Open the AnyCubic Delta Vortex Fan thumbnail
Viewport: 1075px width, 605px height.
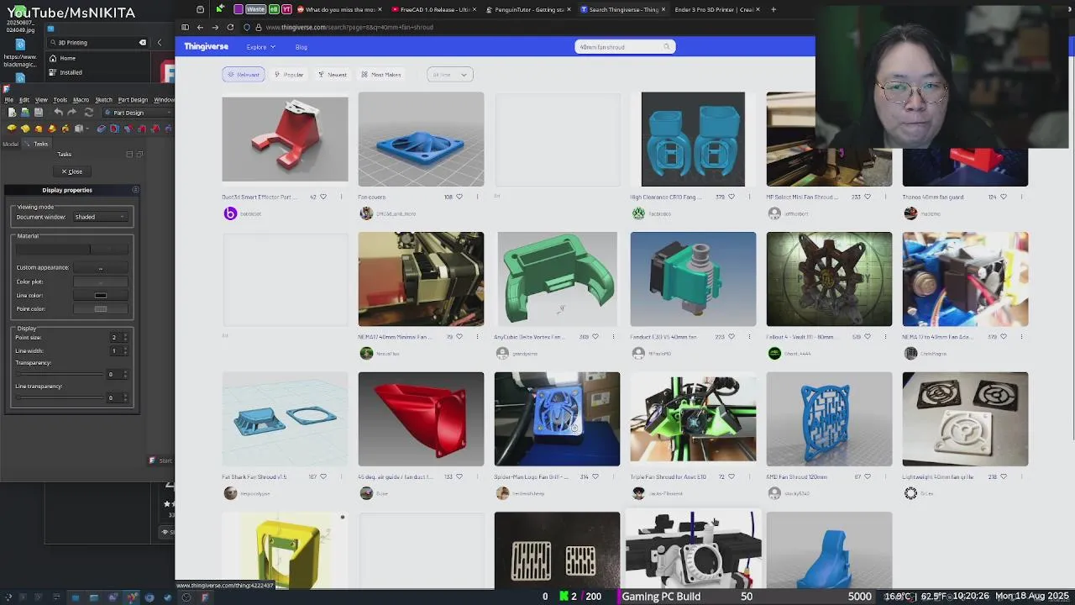[557, 279]
